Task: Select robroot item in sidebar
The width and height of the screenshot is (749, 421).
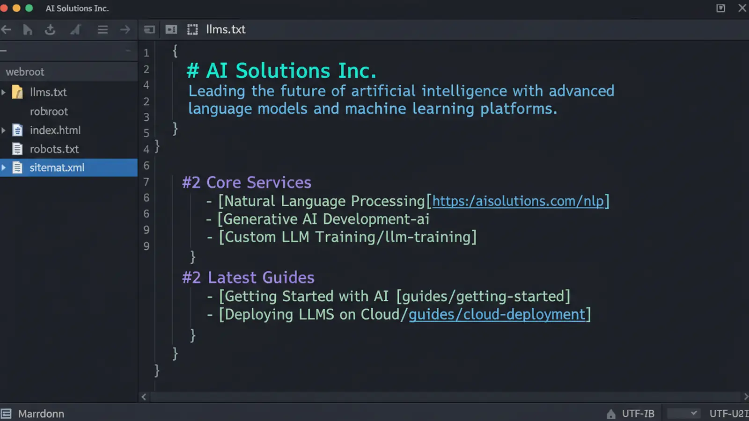Action: (x=49, y=111)
